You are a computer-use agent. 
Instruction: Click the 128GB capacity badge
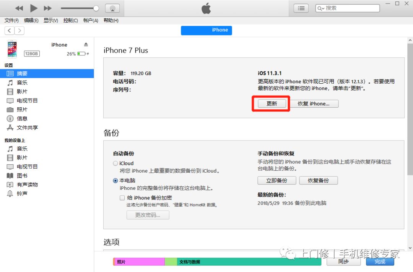(x=32, y=53)
